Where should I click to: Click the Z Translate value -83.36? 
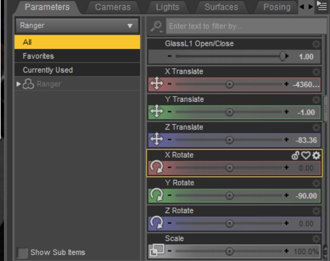(x=306, y=140)
